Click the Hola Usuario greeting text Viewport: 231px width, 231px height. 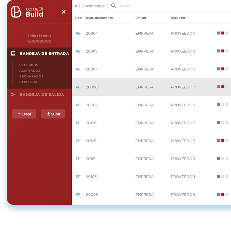coord(39,36)
